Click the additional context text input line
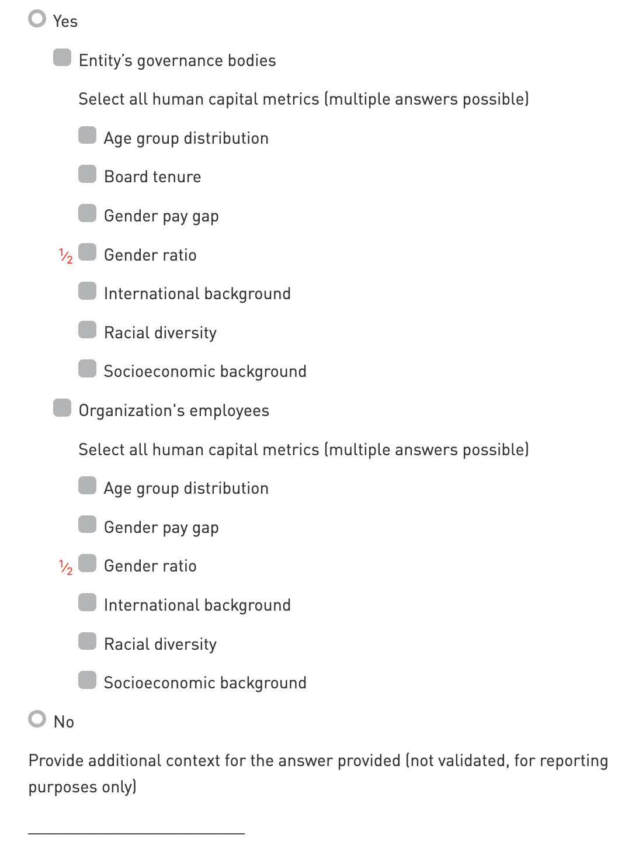This screenshot has width=632, height=845. click(x=136, y=825)
